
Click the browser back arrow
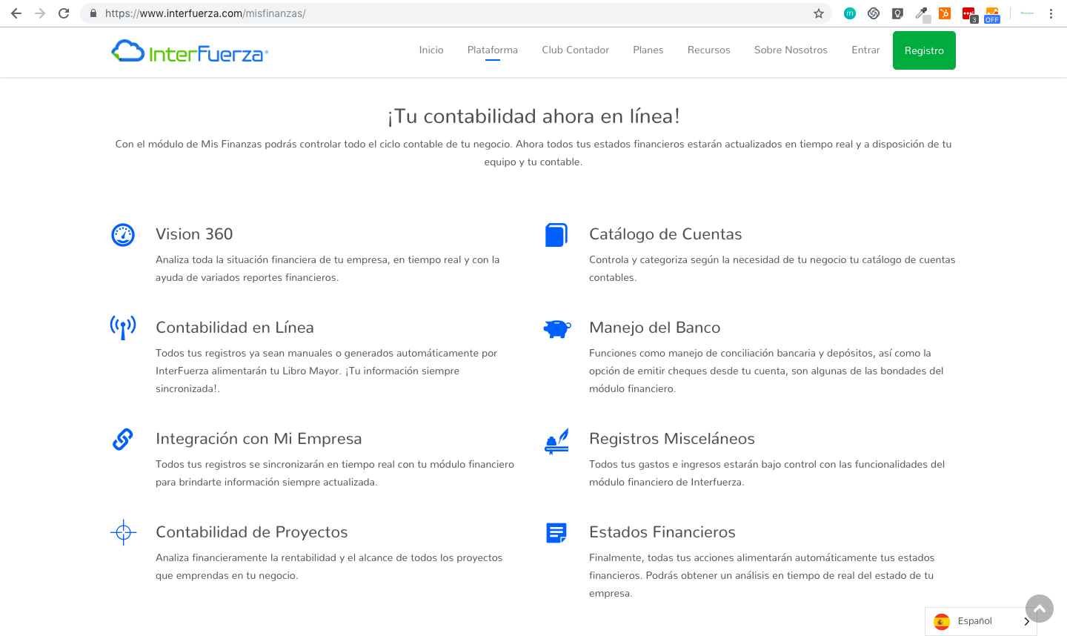(16, 13)
